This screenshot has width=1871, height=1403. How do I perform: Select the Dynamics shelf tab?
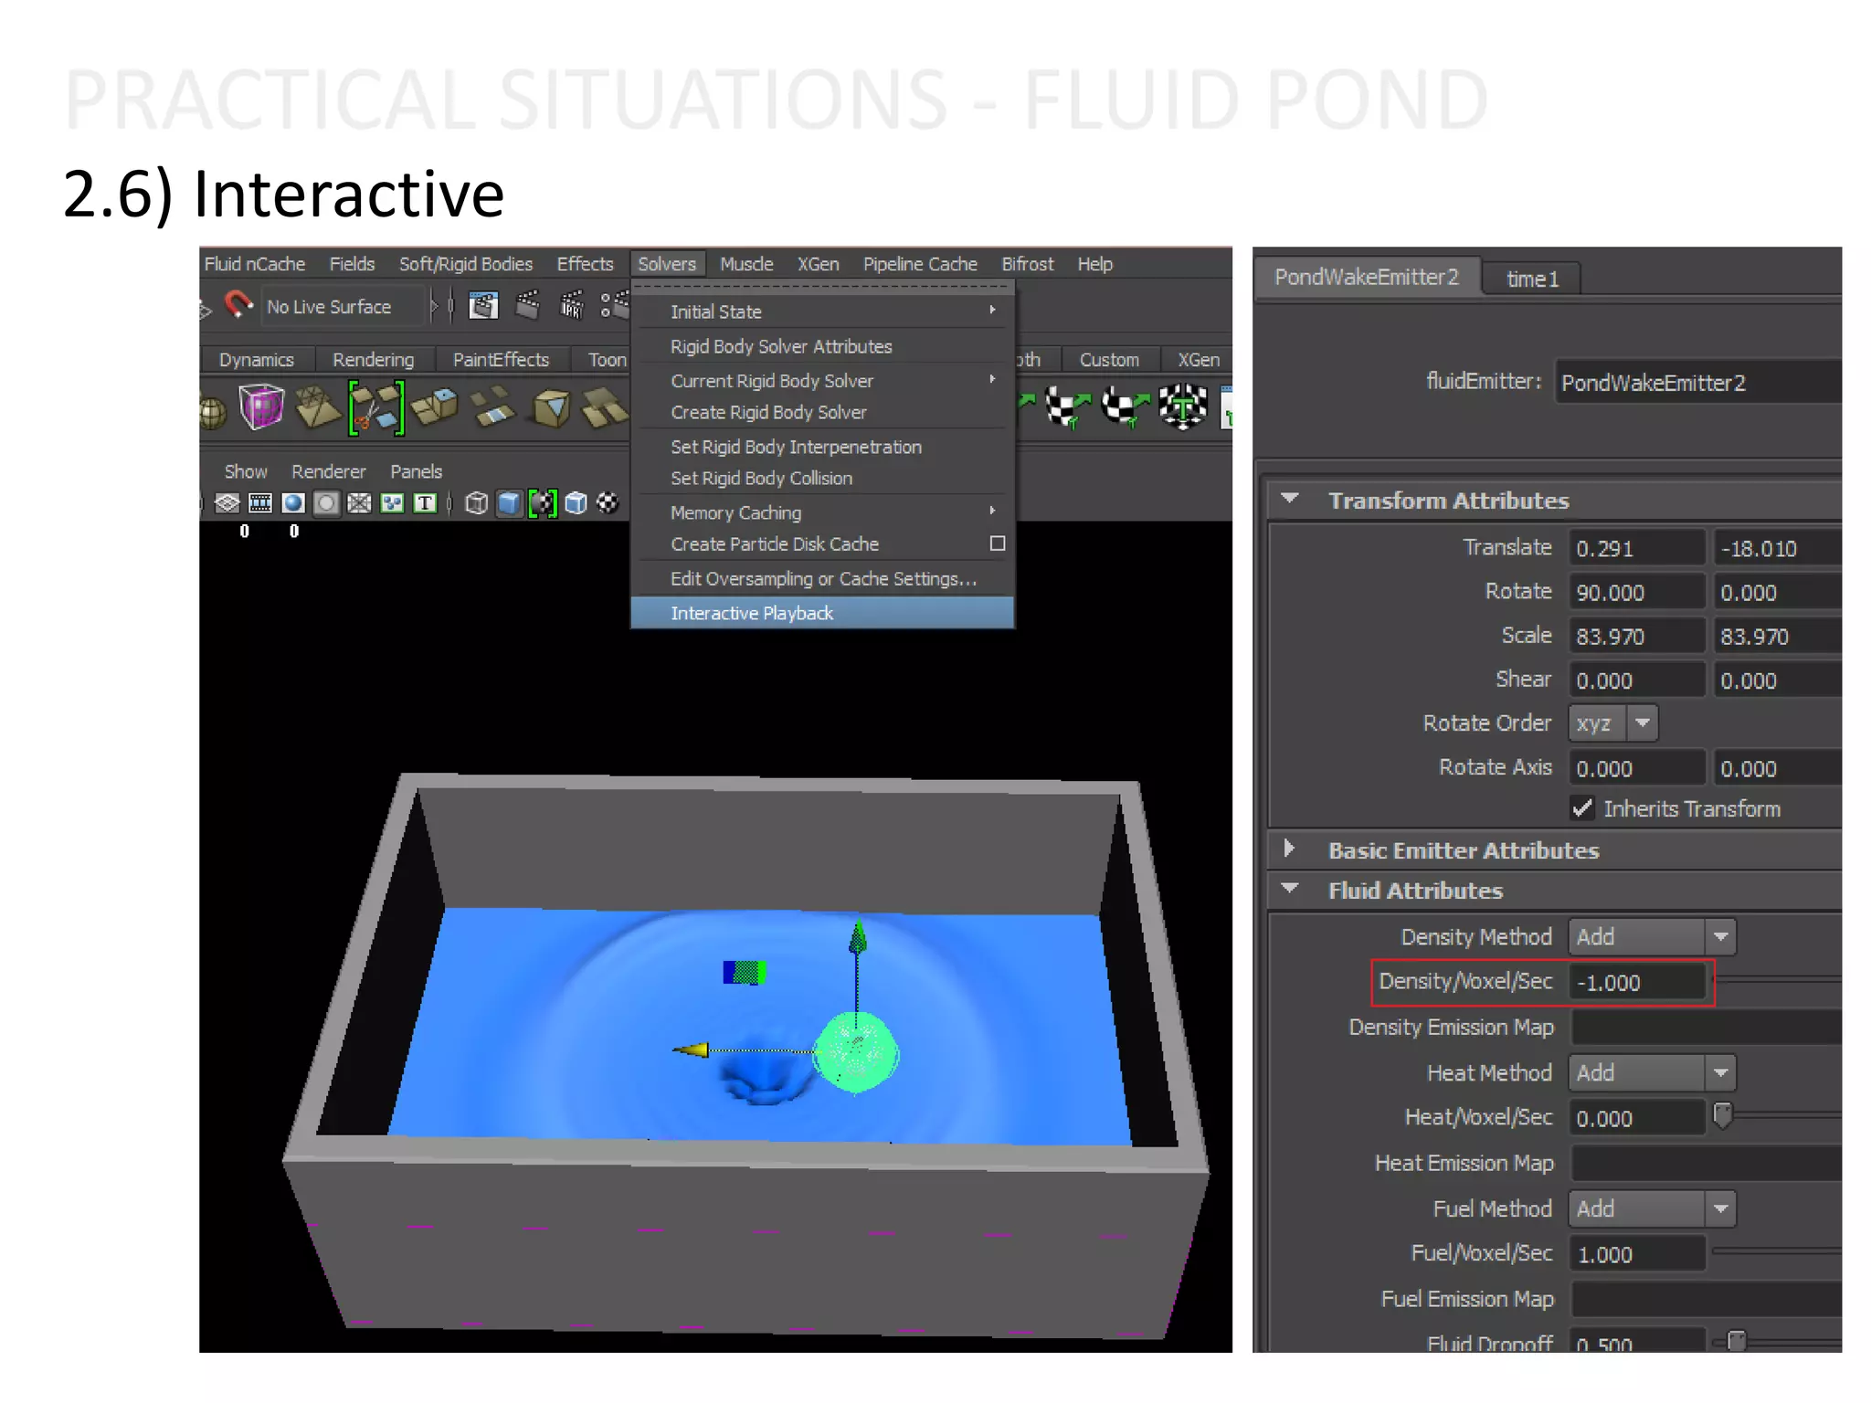257,360
